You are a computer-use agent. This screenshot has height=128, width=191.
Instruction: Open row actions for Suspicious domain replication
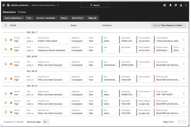(x=184, y=49)
